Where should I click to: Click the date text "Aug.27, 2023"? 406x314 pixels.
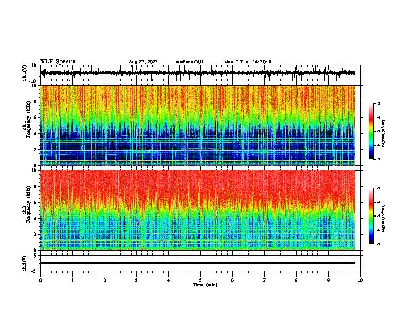pos(143,62)
